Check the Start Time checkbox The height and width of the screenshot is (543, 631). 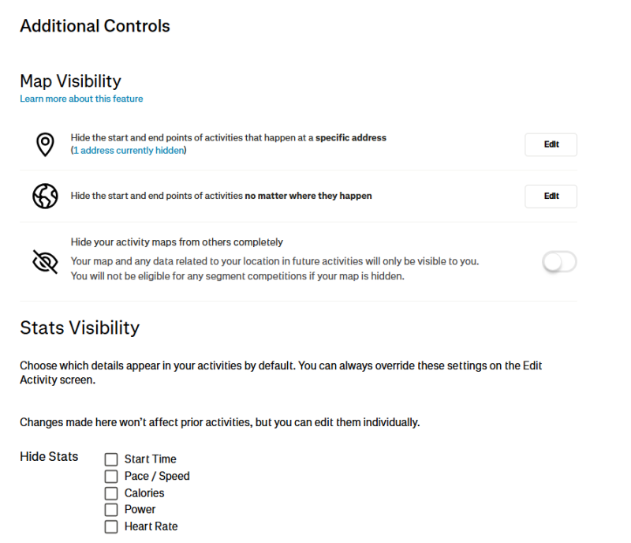(111, 459)
